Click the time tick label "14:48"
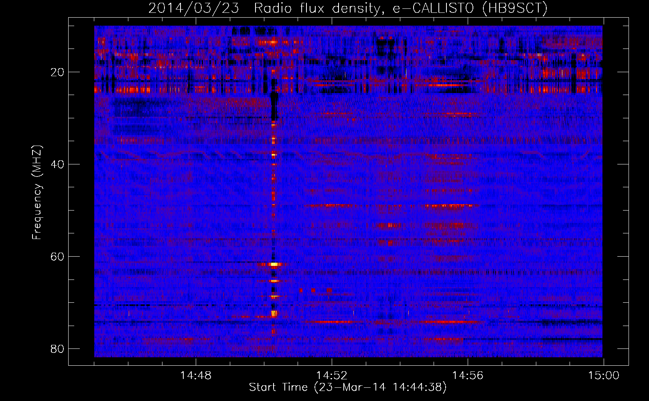 (196, 376)
